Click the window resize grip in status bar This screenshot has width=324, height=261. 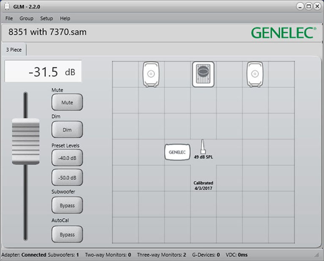316,255
